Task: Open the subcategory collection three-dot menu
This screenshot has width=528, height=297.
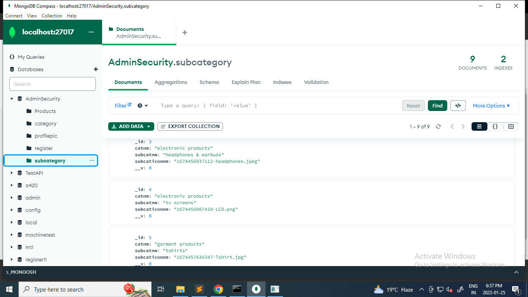Action: (92, 160)
